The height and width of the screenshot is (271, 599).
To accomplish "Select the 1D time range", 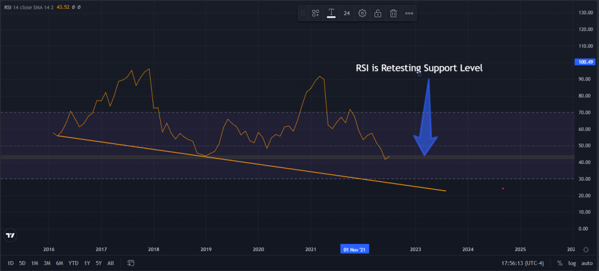I will point(11,263).
